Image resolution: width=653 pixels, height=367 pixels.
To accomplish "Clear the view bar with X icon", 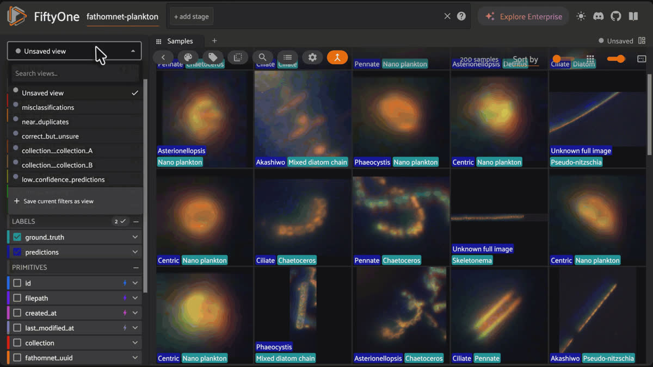I will (447, 16).
